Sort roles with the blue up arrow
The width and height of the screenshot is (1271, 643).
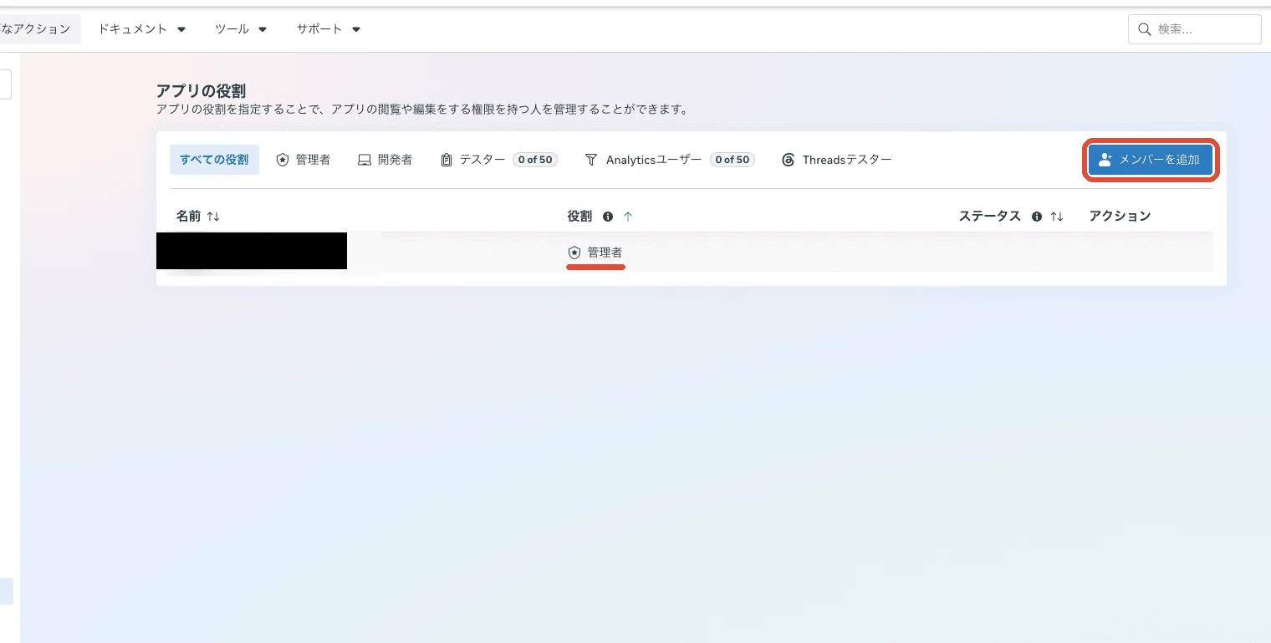(x=628, y=217)
